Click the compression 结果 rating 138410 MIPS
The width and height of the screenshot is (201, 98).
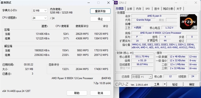coord(101,38)
